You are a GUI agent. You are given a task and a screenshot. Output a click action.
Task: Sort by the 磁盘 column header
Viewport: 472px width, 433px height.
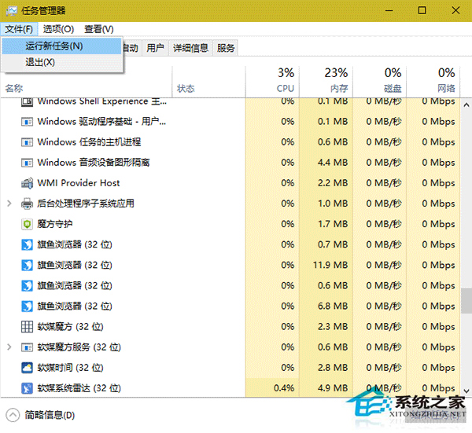pyautogui.click(x=380, y=81)
